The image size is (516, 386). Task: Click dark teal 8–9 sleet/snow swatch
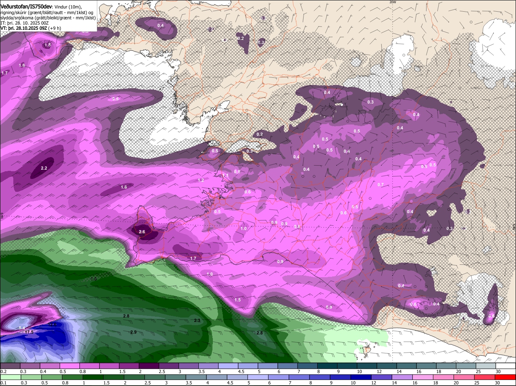[327, 366]
